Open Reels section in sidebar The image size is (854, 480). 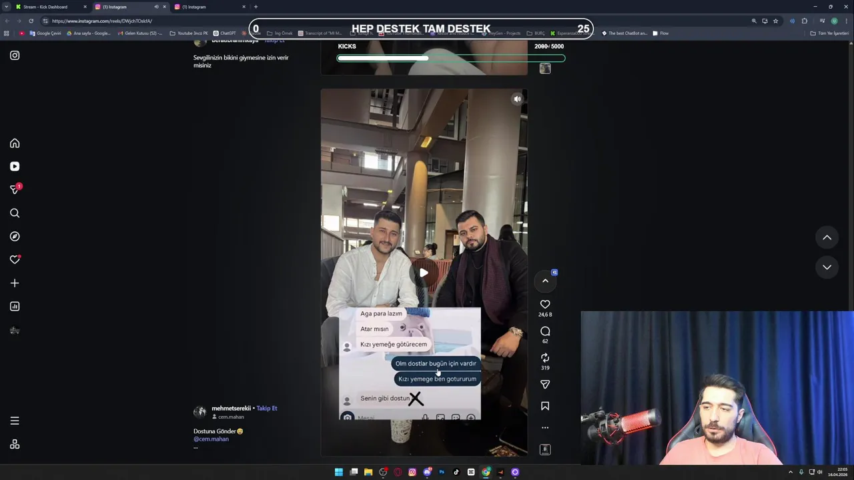point(15,167)
